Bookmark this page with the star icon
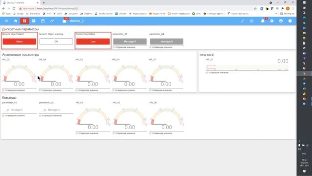The width and height of the screenshot is (312, 176). click(x=255, y=9)
